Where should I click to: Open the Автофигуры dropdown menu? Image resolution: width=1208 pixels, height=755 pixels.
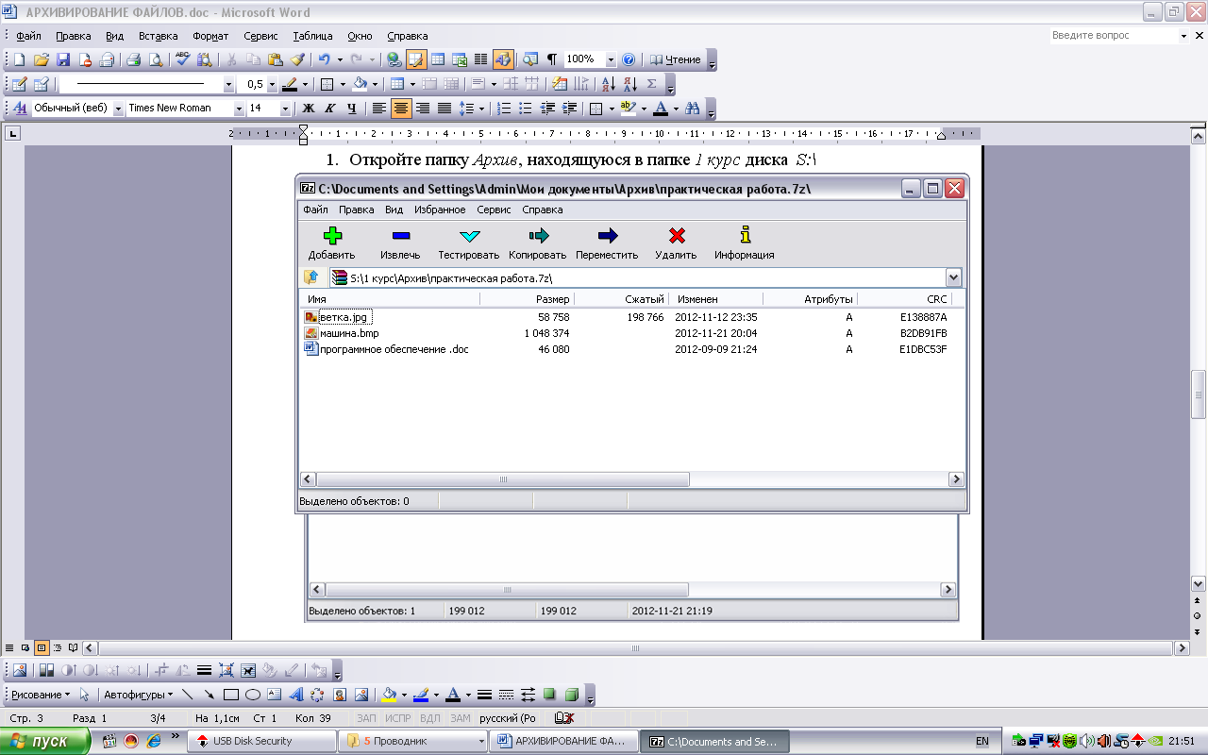[x=138, y=696]
